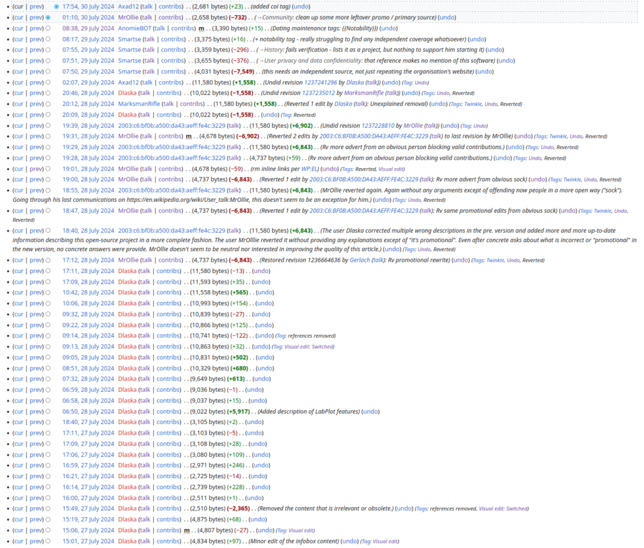Open the IP user link on the 18:40, 28 July row
The height and width of the screenshot is (548, 644).
coord(171,231)
